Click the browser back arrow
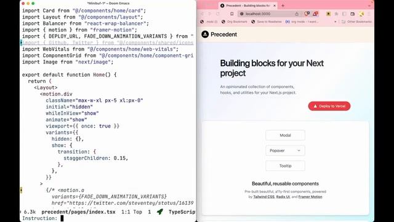This screenshot has height=222, width=394. (203, 14)
